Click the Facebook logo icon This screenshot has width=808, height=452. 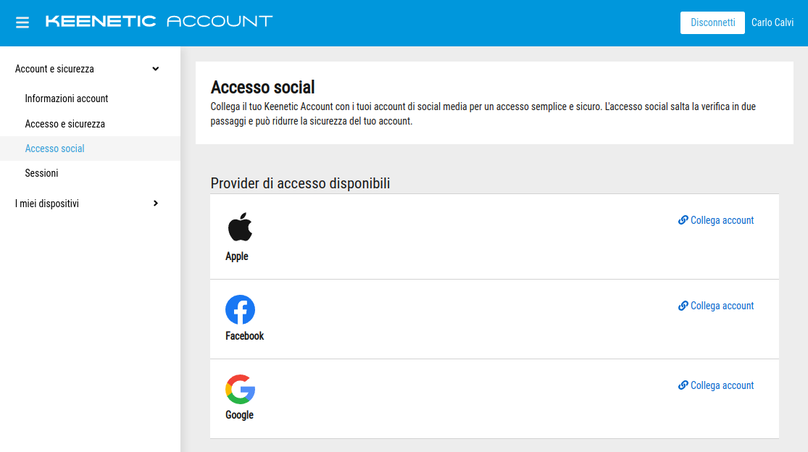tap(240, 310)
